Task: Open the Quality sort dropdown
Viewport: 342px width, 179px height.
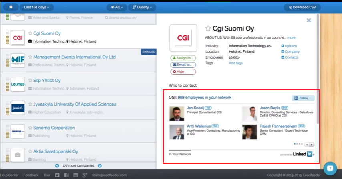Action: (x=142, y=7)
